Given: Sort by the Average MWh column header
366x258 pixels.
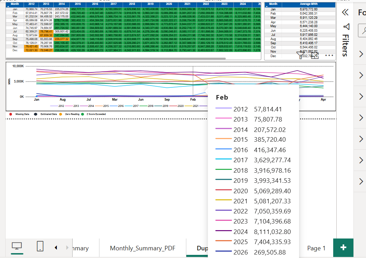Looking at the screenshot, I should [308, 4].
